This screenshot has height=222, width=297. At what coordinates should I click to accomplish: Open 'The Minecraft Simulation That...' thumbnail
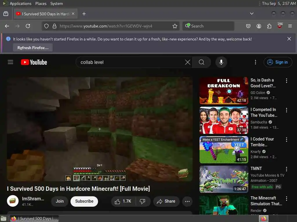pos(224,205)
